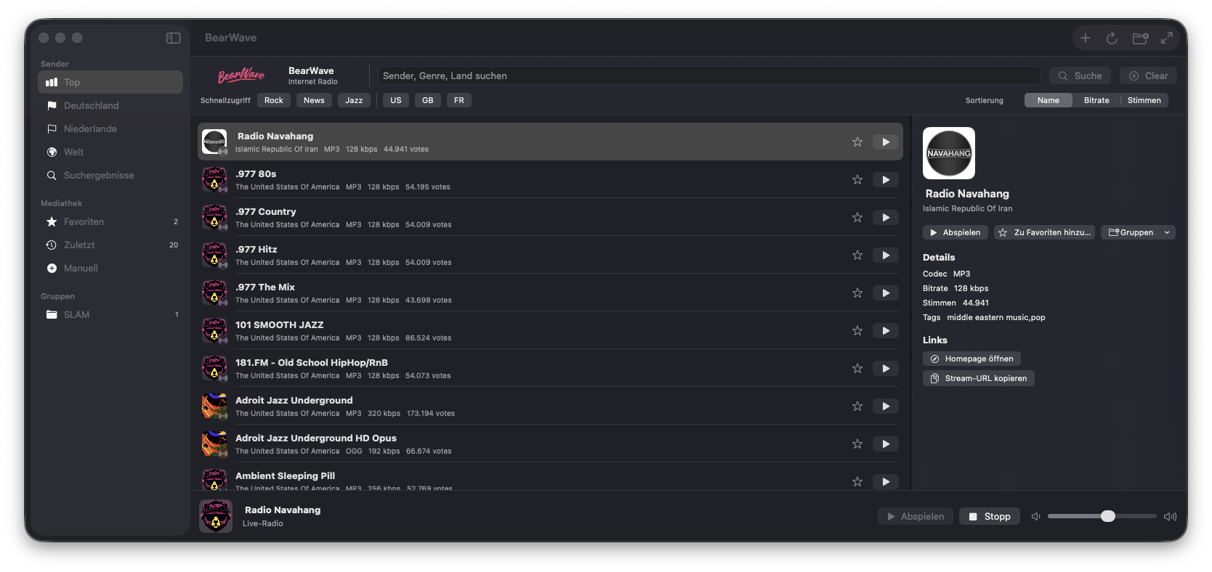Sort stations by Name
This screenshot has height=572, width=1212.
click(1049, 100)
